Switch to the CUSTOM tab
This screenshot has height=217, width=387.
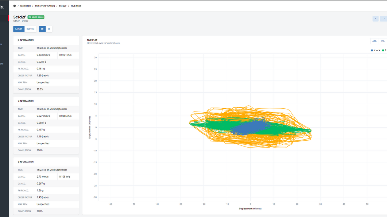pyautogui.click(x=30, y=29)
